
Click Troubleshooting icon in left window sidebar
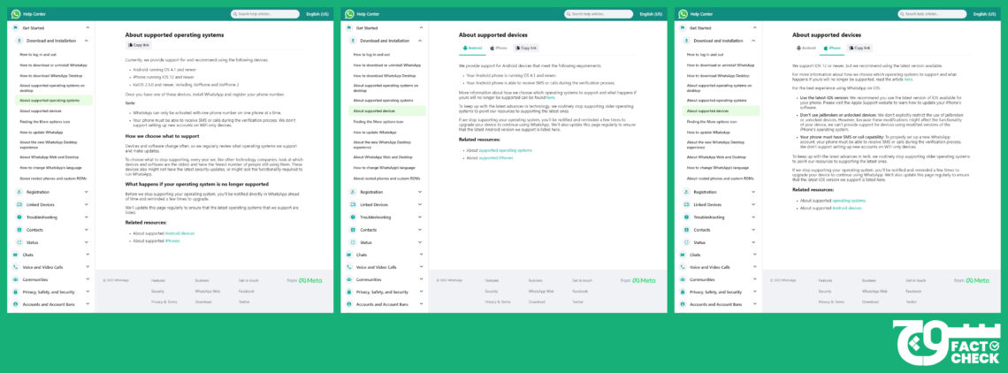pos(20,217)
